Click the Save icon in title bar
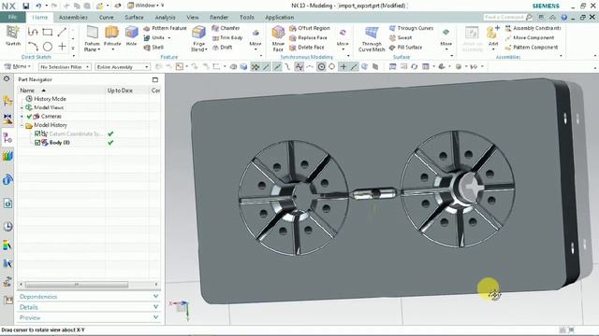The height and width of the screenshot is (336, 599). (25, 6)
